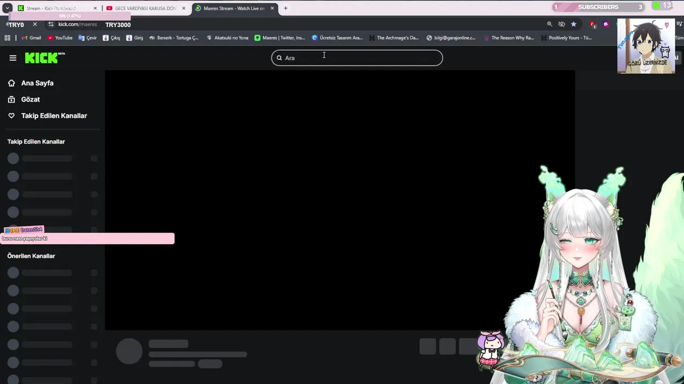Open Positively Yours bookmark
Image resolution: width=684 pixels, height=384 pixels.
566,38
